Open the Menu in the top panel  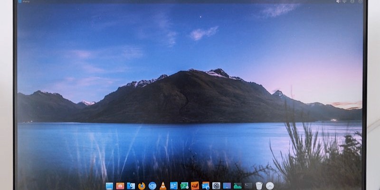[x=24, y=1]
